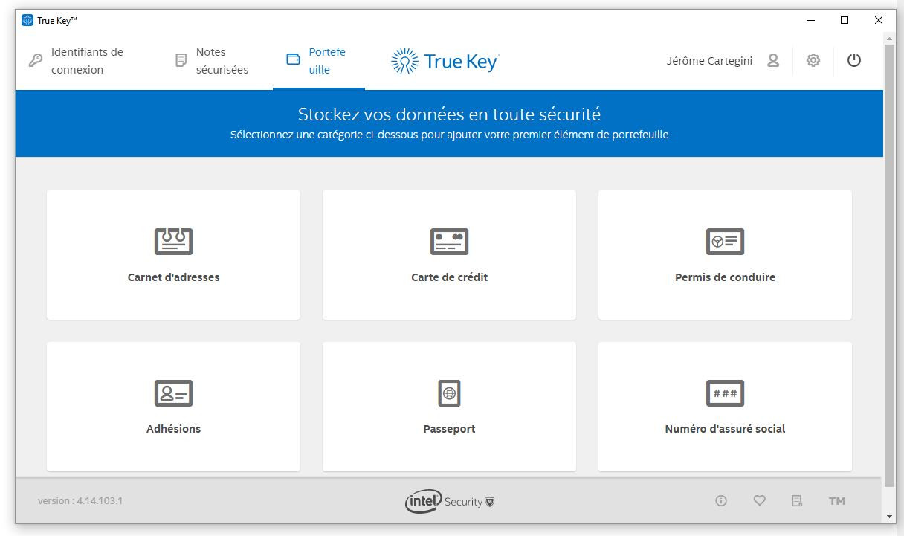Click the scrollbar down arrow

click(890, 517)
